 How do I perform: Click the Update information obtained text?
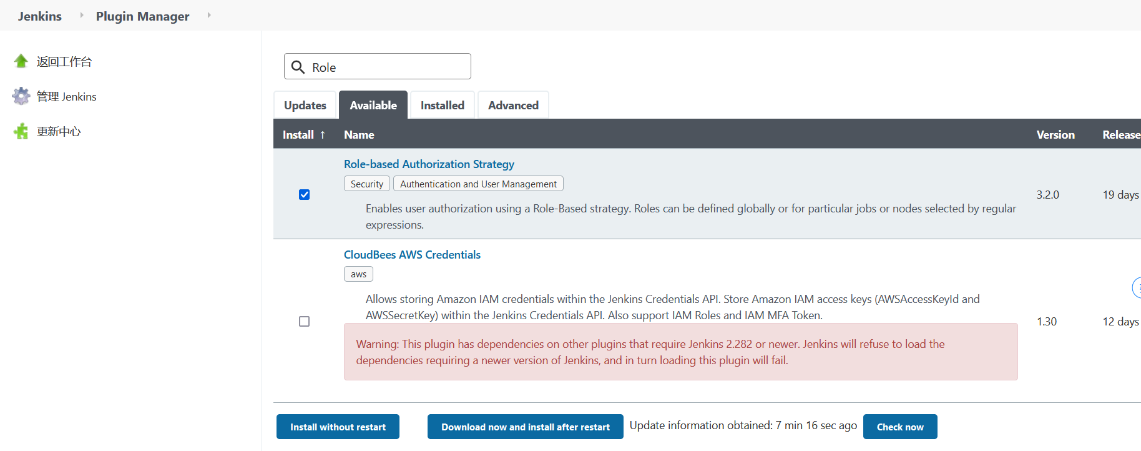coord(743,425)
